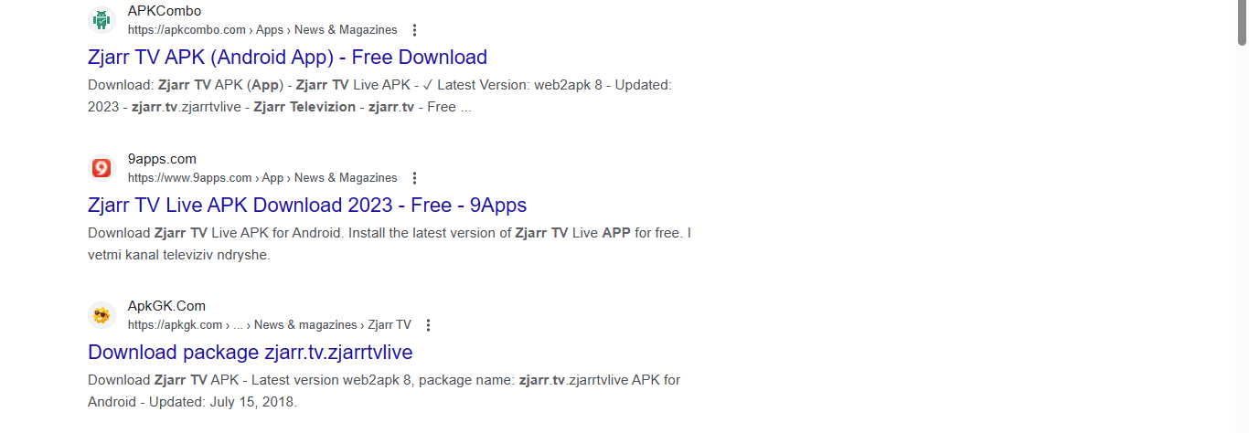Click the APKCombo Android favicon icon
The height and width of the screenshot is (433, 1249).
pyautogui.click(x=102, y=20)
